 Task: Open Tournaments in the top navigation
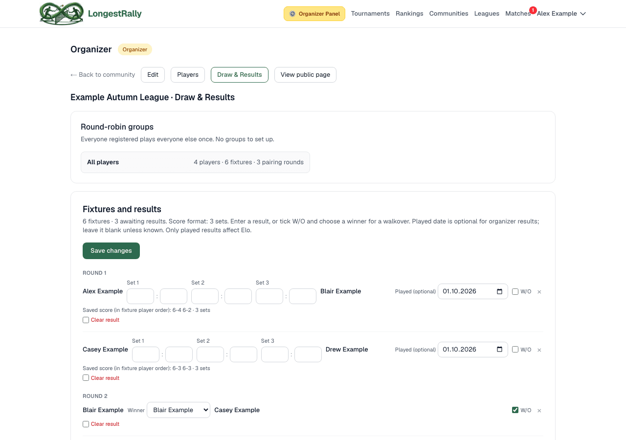tap(370, 14)
